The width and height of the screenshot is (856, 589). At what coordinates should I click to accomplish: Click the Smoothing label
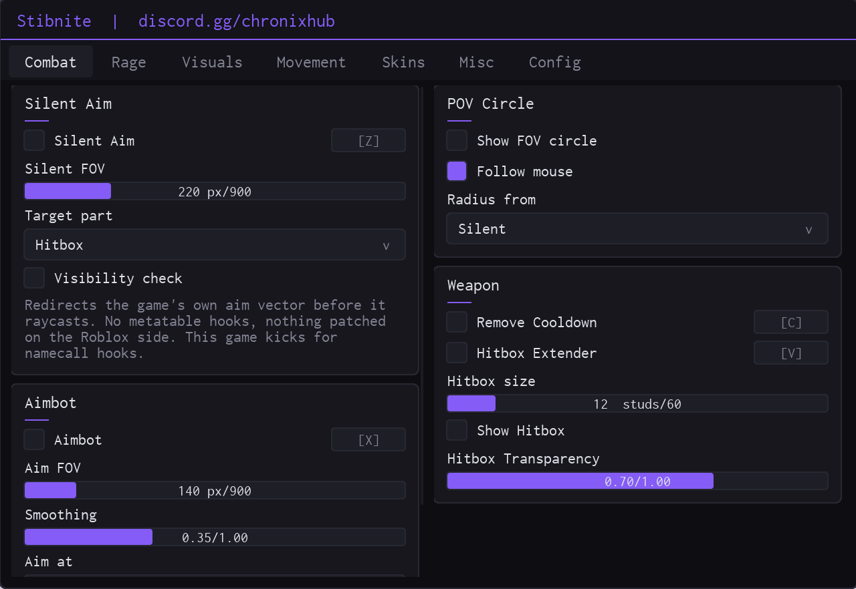coord(61,515)
